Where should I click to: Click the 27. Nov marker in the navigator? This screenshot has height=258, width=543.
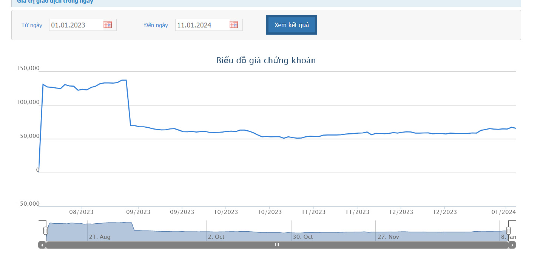(388, 237)
